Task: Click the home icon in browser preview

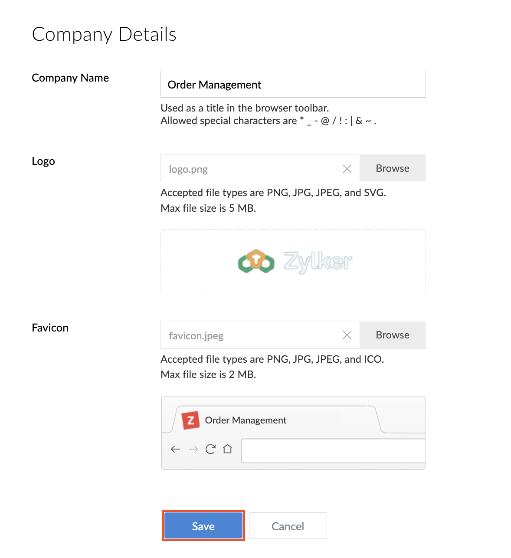Action: 228,449
